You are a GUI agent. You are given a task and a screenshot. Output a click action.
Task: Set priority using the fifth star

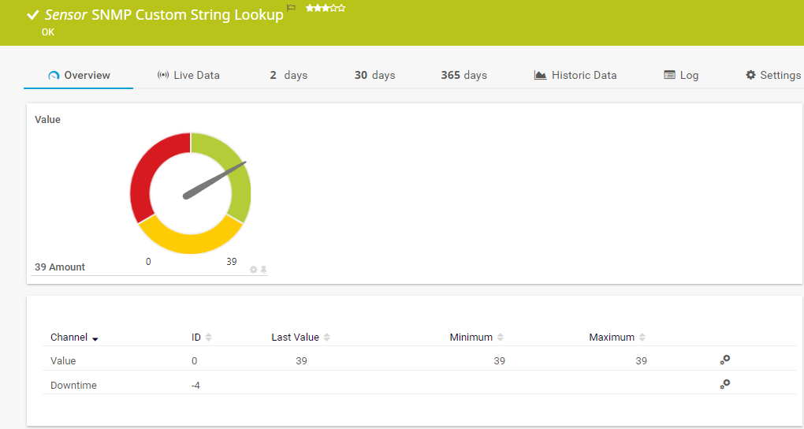pos(341,8)
